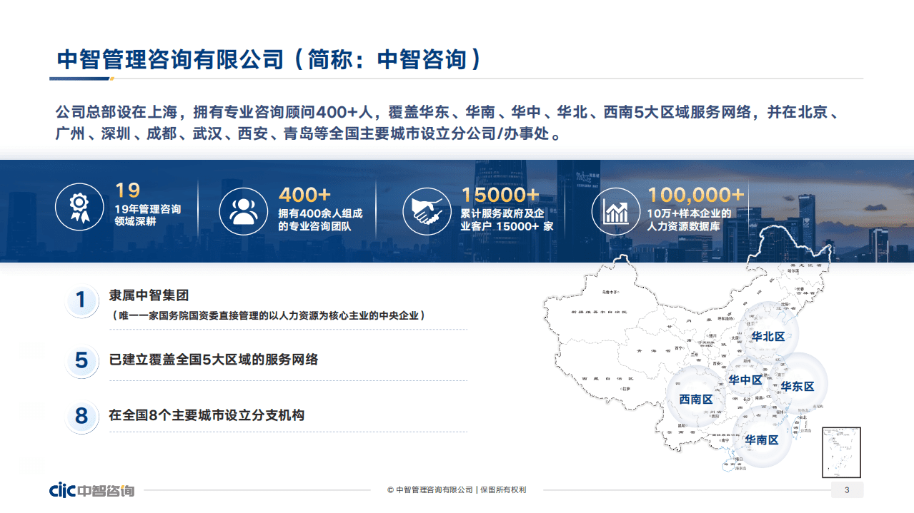Click the © 中智管理咨询有限公司 copyright link

point(429,489)
